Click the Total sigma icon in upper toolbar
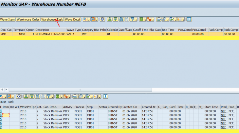This screenshot has width=239, height=134. click(141, 19)
